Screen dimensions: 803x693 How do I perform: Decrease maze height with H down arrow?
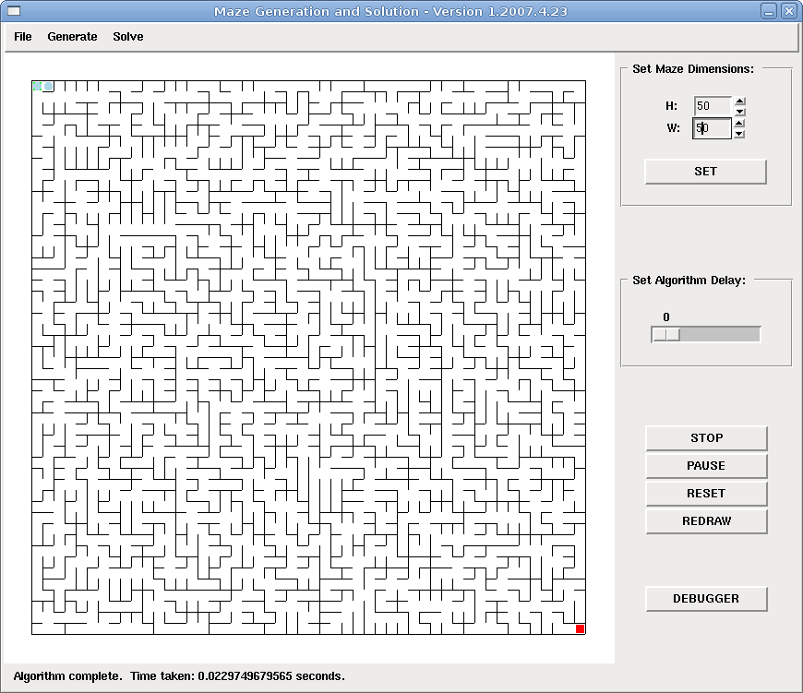(x=739, y=112)
